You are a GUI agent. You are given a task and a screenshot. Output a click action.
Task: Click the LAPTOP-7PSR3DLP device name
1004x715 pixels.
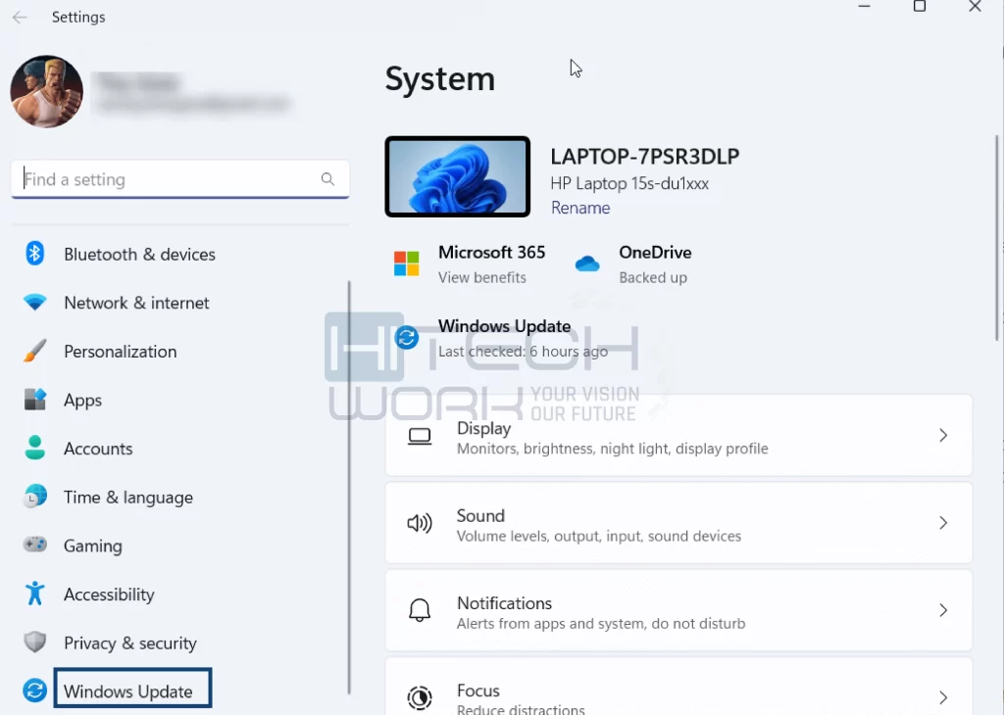(x=645, y=157)
